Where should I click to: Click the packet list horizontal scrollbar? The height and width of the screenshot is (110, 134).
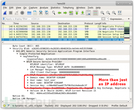coord(63,42)
